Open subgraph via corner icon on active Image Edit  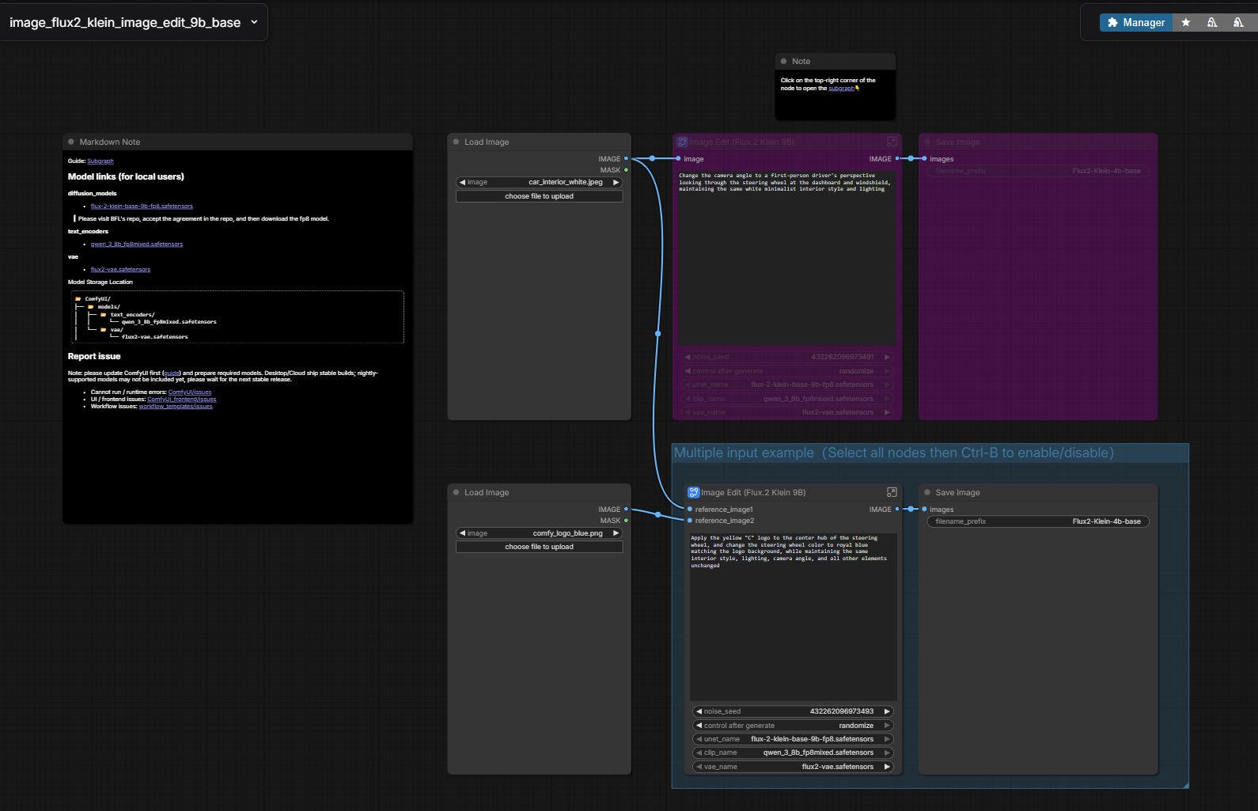[x=892, y=492]
